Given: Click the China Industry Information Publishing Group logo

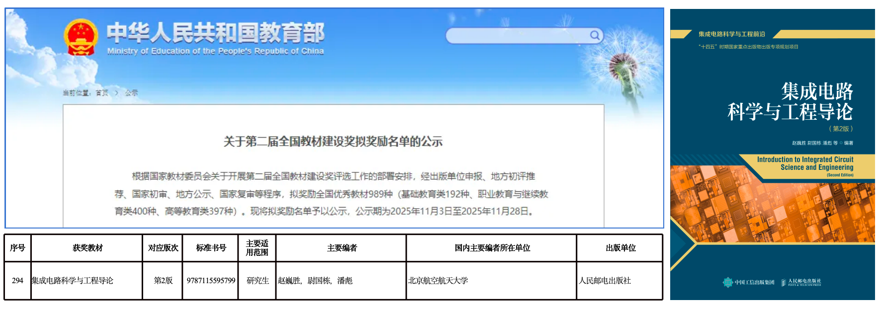Looking at the screenshot, I should click(x=749, y=282).
